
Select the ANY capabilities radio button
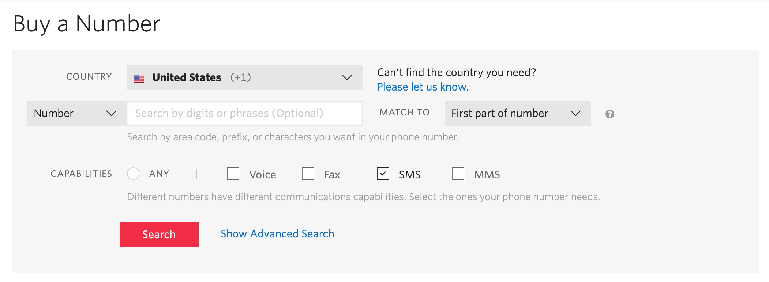coord(133,174)
